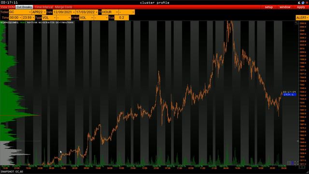The width and height of the screenshot is (309, 174).
Task: Open the start time dropdown 00:00
Action: [x=15, y=17]
